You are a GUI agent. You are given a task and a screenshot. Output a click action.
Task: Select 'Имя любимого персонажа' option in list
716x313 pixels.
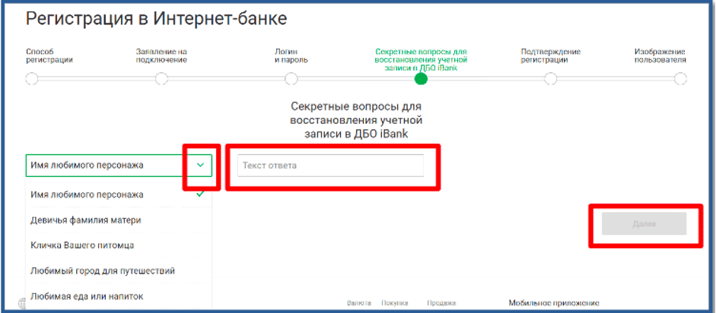pyautogui.click(x=119, y=194)
